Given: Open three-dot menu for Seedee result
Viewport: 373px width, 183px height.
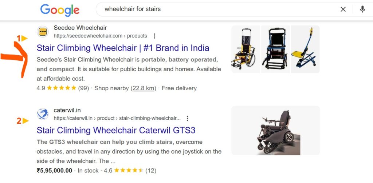Looking at the screenshot, I should (154, 36).
